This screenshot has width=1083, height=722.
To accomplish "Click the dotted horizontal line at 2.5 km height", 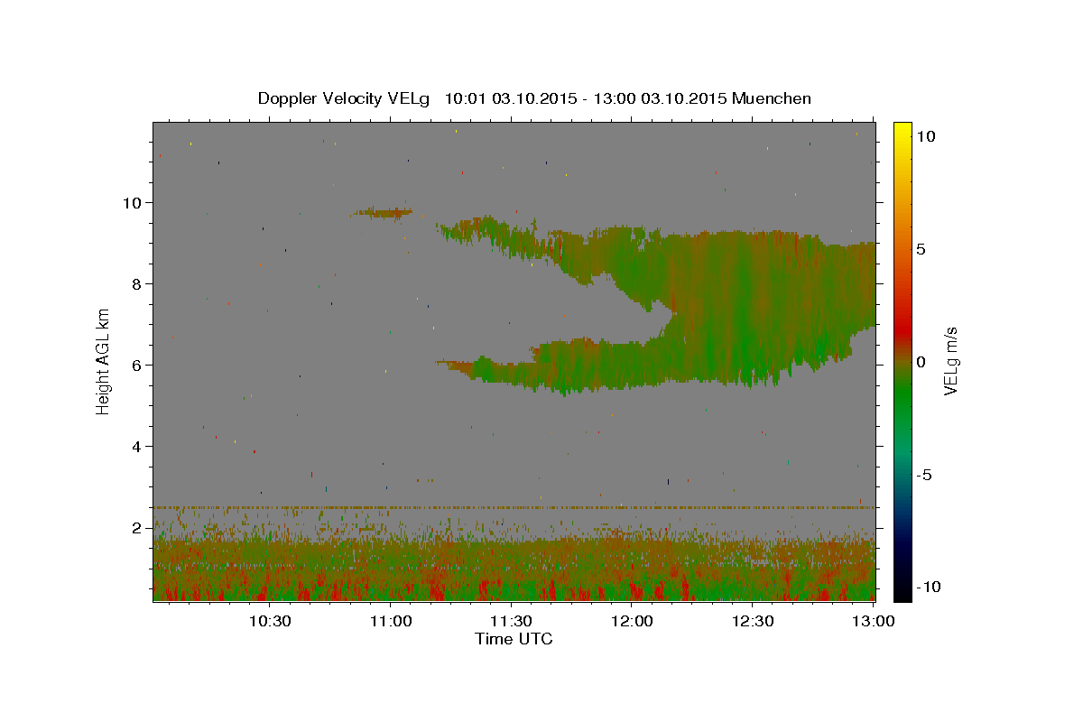I will (x=514, y=507).
